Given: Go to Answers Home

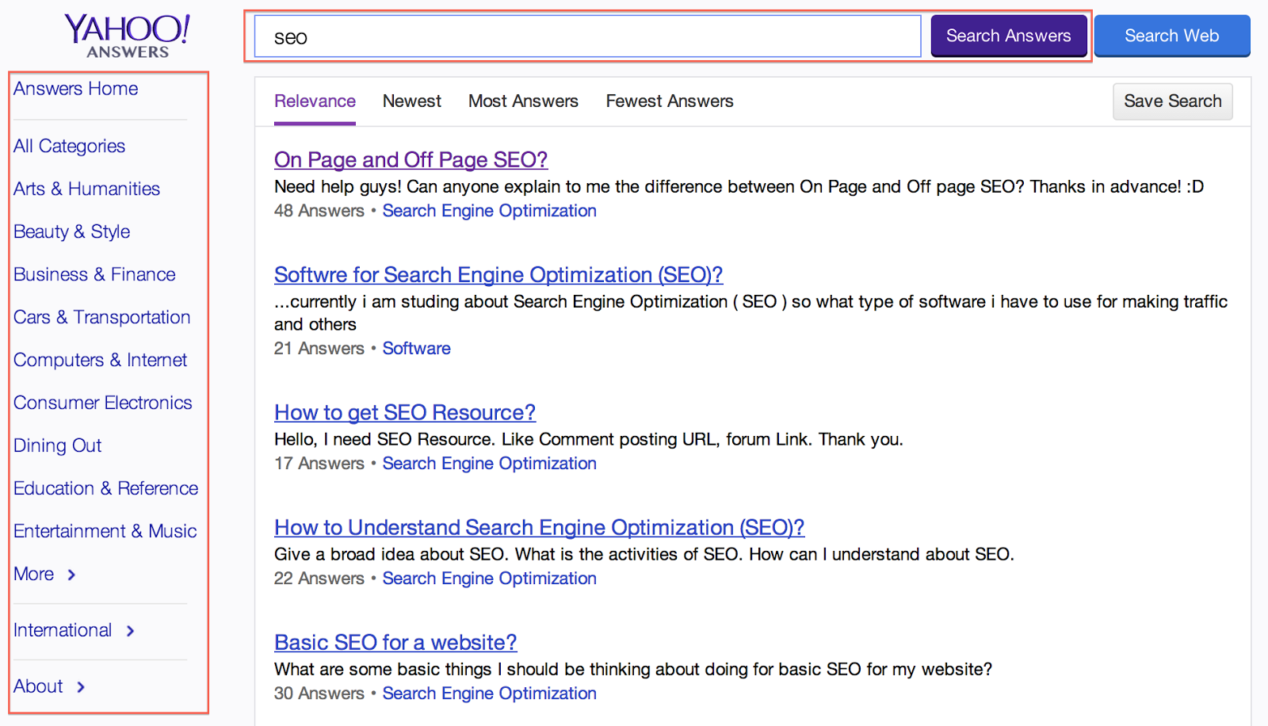Looking at the screenshot, I should tap(76, 89).
